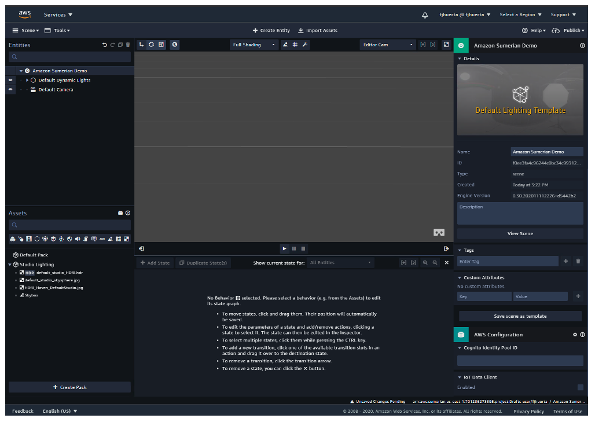Screen dimensions: 595x422
Task: Click the play button below viewport
Action: 284,249
